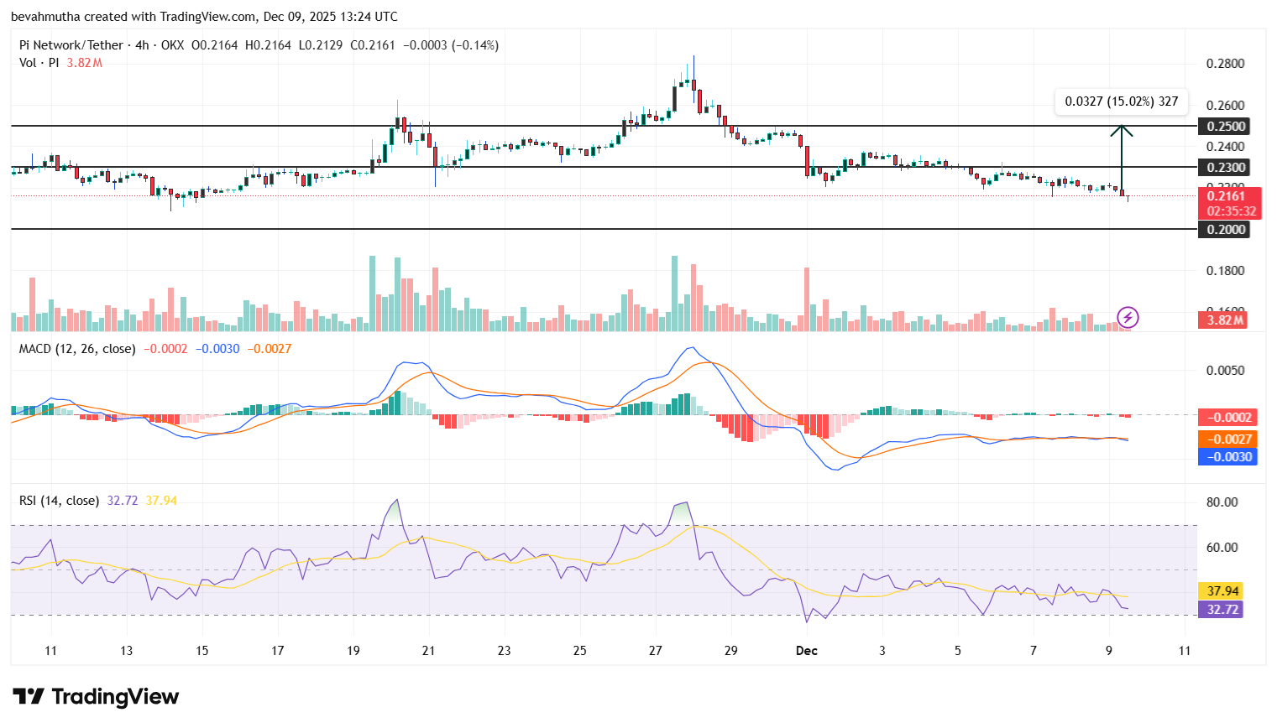The width and height of the screenshot is (1277, 728).
Task: Select the red 0.2161 current price label
Action: pos(1227,195)
